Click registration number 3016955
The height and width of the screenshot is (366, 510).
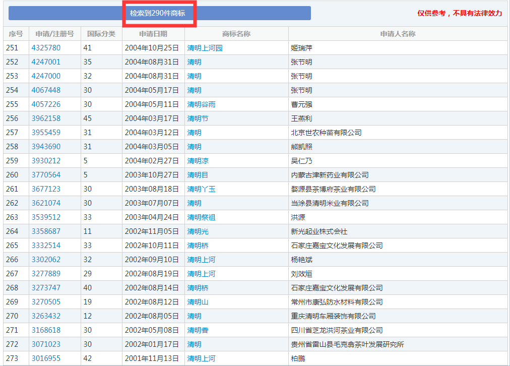coord(46,358)
